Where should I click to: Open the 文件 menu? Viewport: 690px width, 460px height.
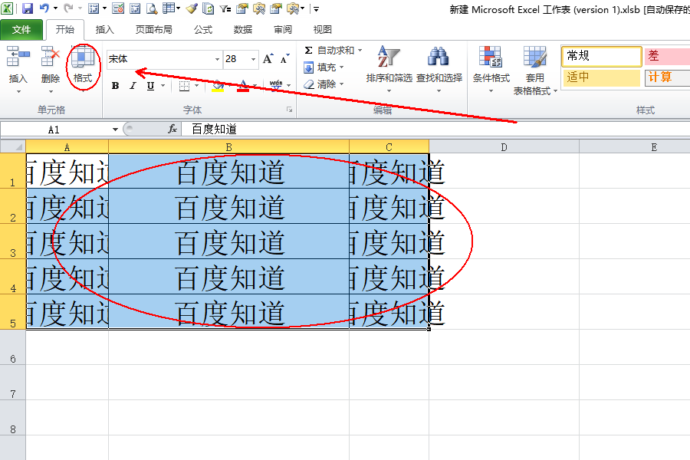click(x=21, y=29)
